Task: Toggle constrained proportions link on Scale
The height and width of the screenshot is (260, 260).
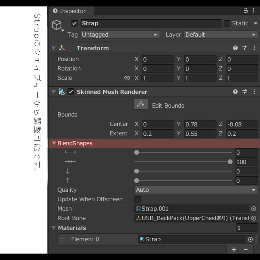Action: 127,78
